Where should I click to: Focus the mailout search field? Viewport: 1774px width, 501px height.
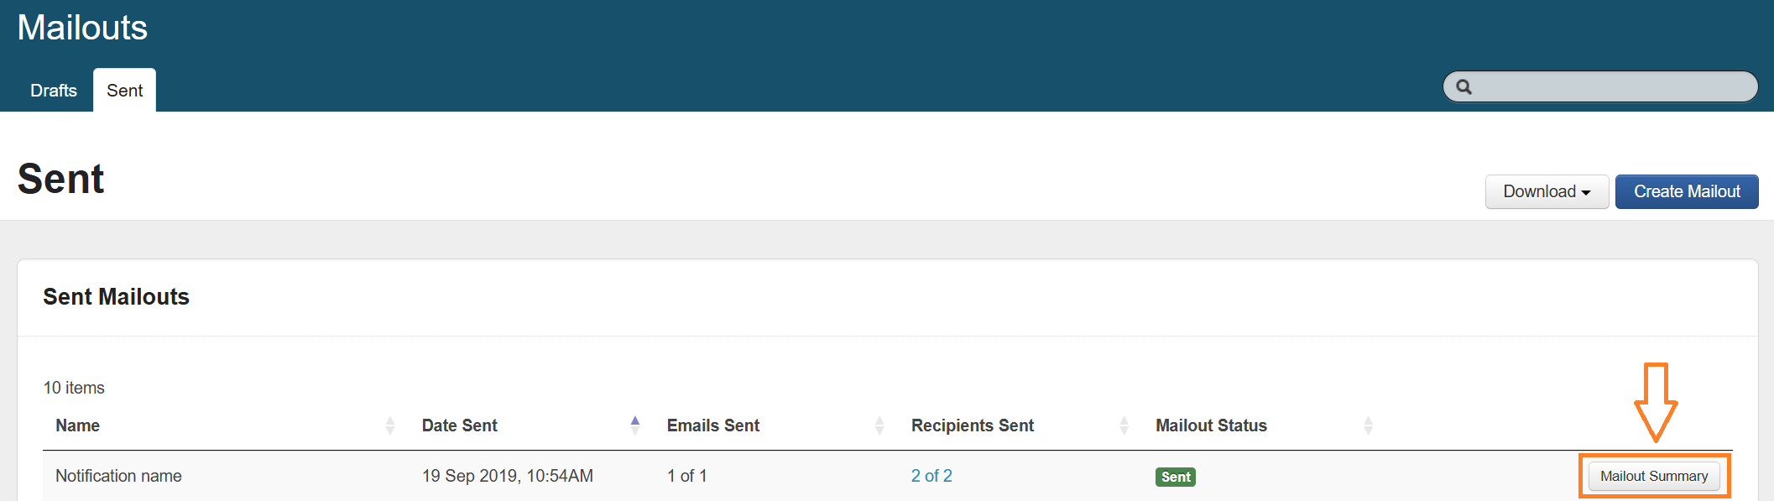[x=1611, y=87]
